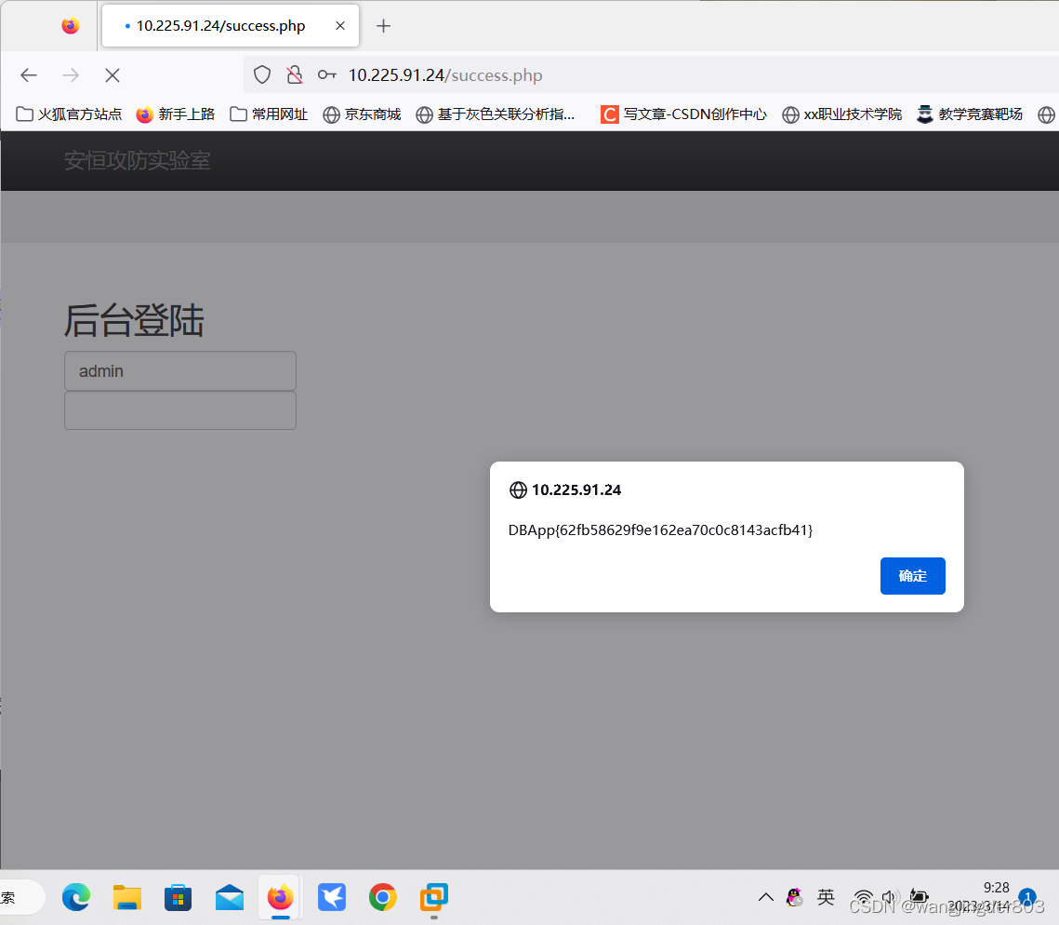This screenshot has width=1059, height=925.
Task: Open the 写文章-CSDN创作中心 bookmark icon
Action: pos(609,114)
